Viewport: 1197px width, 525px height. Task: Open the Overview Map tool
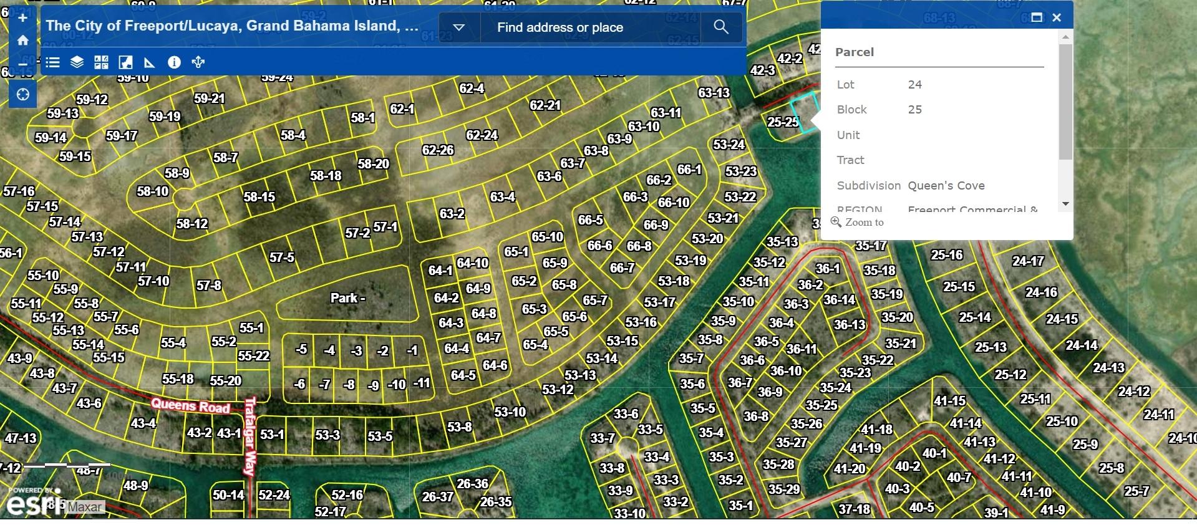(x=125, y=62)
